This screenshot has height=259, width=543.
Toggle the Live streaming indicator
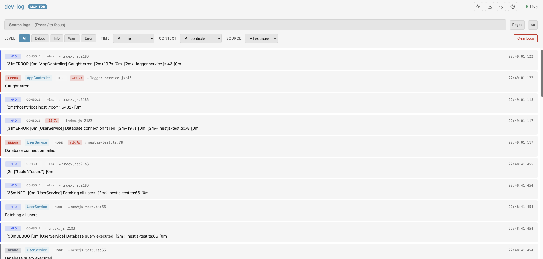pyautogui.click(x=531, y=7)
